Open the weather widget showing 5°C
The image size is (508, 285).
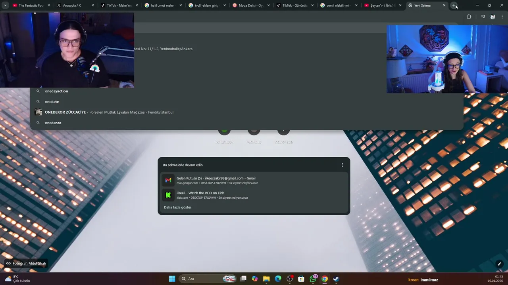(x=17, y=279)
